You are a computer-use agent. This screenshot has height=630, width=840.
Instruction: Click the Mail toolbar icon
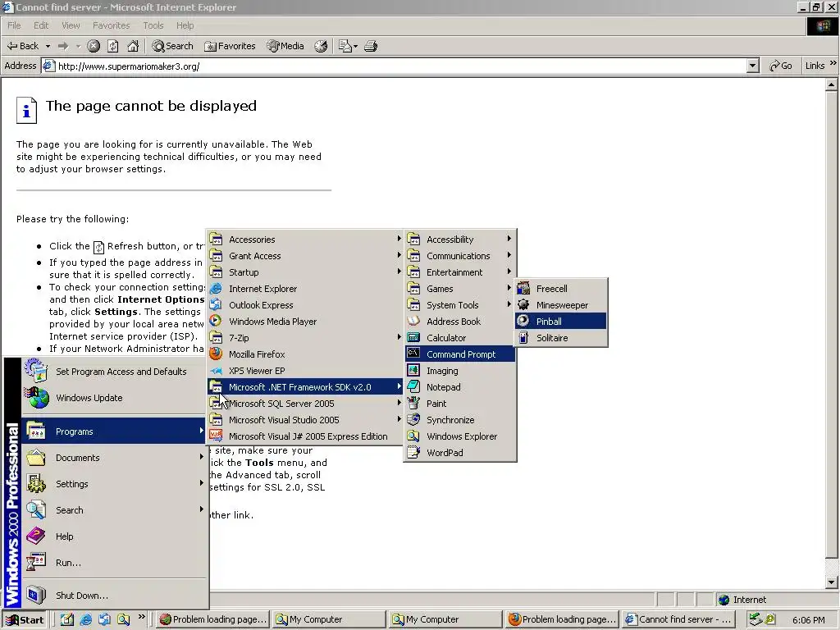(348, 46)
